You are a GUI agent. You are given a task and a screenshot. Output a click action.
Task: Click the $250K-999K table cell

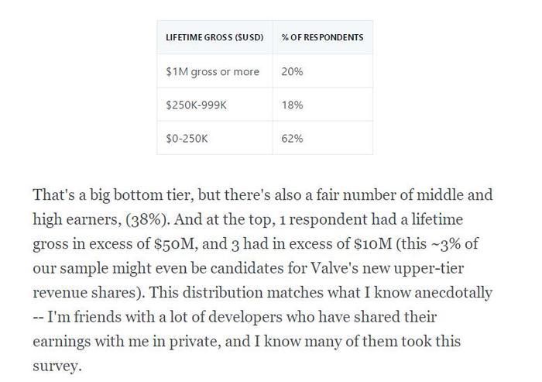click(x=214, y=105)
